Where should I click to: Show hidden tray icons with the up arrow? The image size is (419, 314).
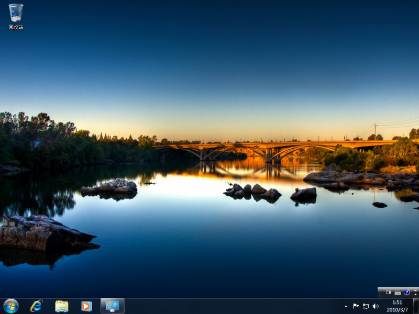pyautogui.click(x=346, y=306)
